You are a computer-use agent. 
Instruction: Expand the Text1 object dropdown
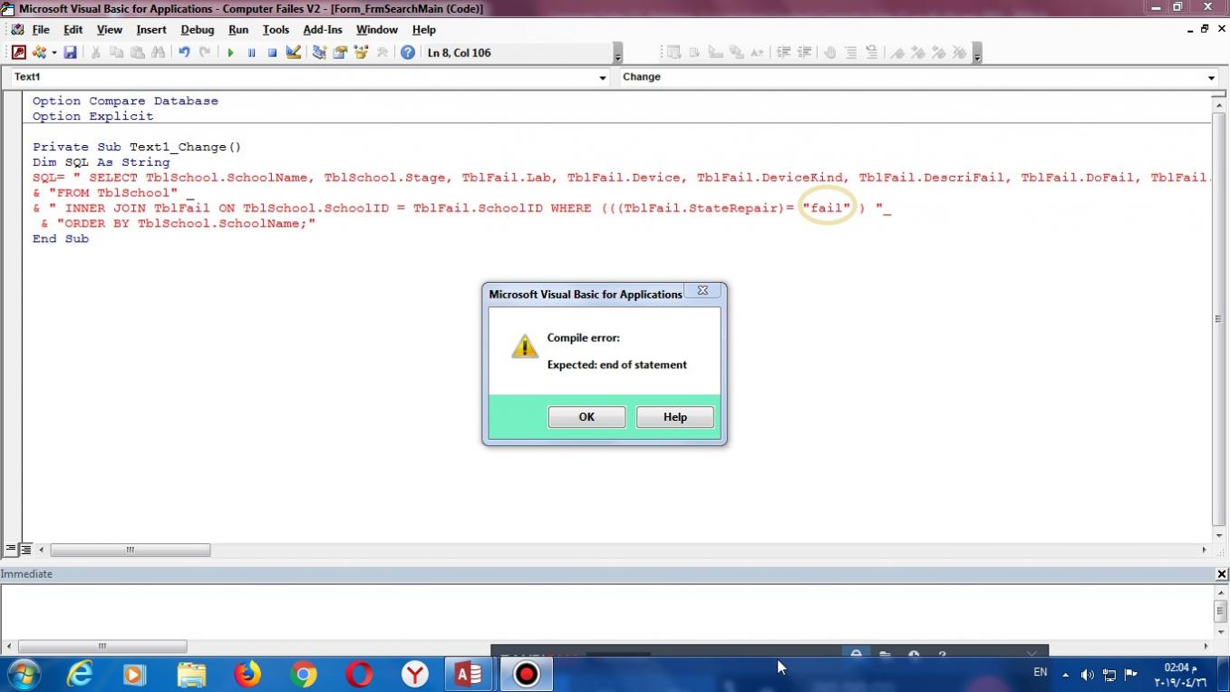pyautogui.click(x=603, y=78)
